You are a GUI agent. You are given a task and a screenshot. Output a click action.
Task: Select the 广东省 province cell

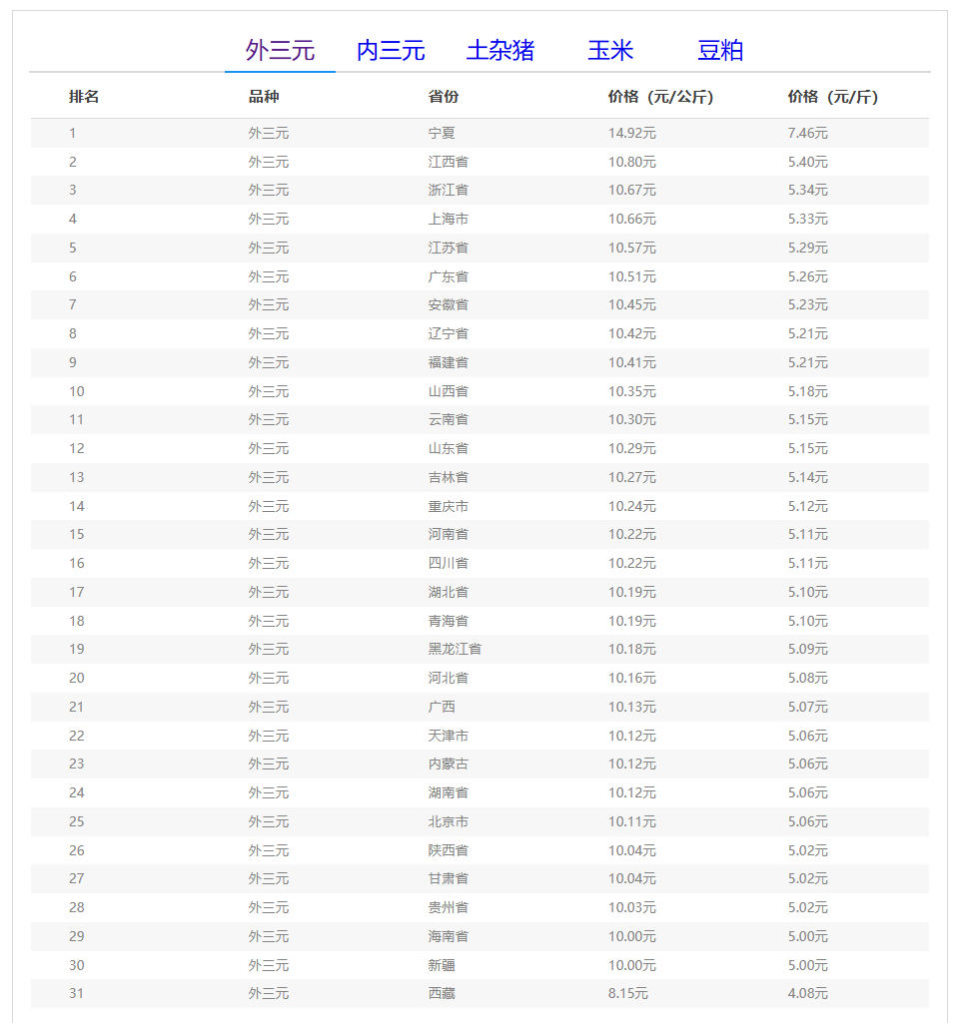pyautogui.click(x=449, y=276)
